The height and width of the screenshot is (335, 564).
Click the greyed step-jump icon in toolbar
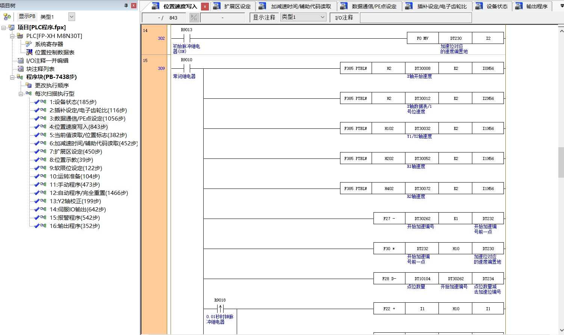coord(194,17)
